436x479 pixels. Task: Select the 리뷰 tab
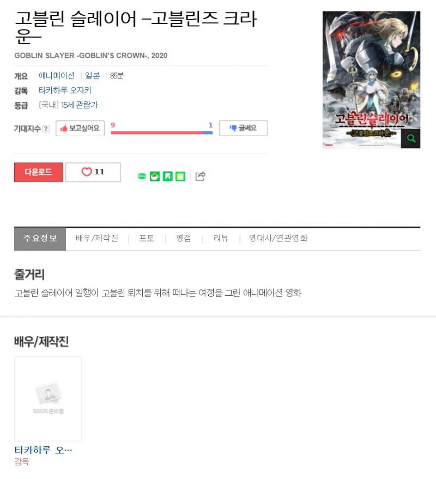(221, 238)
